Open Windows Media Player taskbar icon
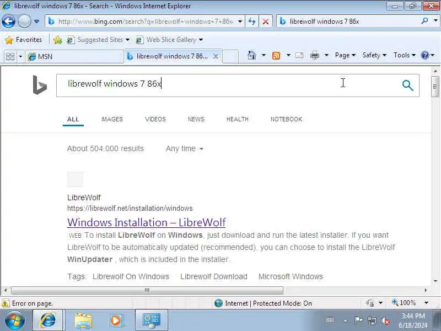Screen dimensions: 441x331 [x=116, y=321]
